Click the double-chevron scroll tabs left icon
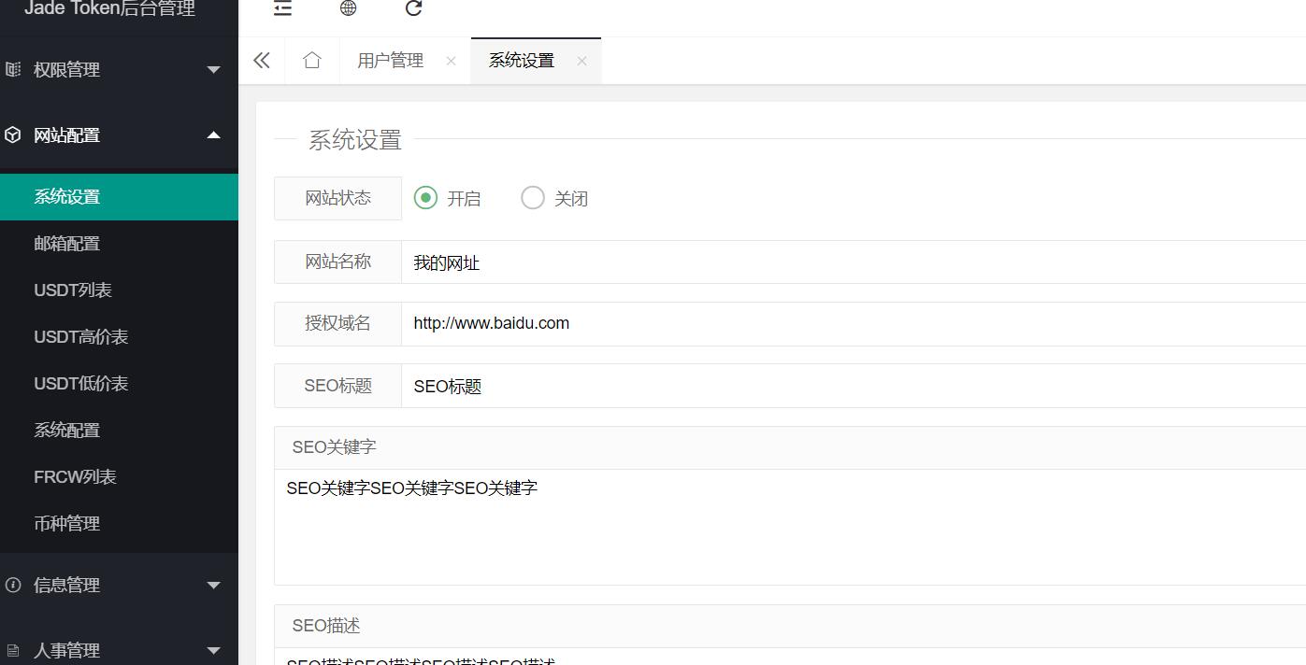 tap(262, 61)
